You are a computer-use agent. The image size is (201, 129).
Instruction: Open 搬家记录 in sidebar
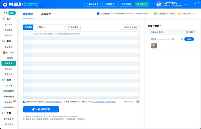click(x=9, y=74)
